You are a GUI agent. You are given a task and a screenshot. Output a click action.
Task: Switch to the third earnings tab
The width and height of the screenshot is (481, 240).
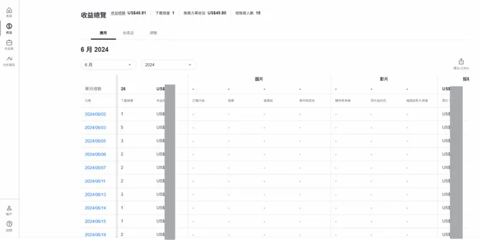[x=153, y=33]
